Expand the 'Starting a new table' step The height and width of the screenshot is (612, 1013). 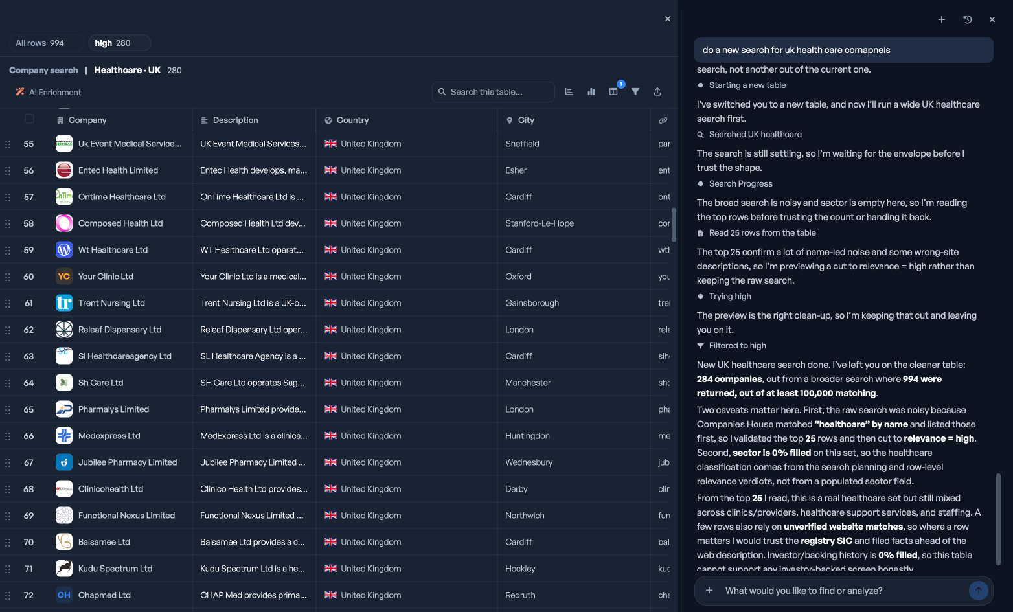(x=741, y=85)
